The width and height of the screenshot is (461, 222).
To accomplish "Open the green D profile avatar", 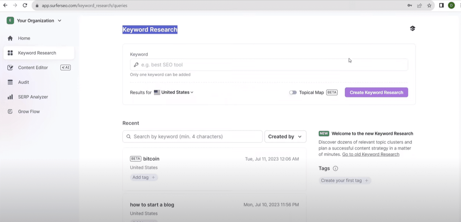I will (x=451, y=5).
